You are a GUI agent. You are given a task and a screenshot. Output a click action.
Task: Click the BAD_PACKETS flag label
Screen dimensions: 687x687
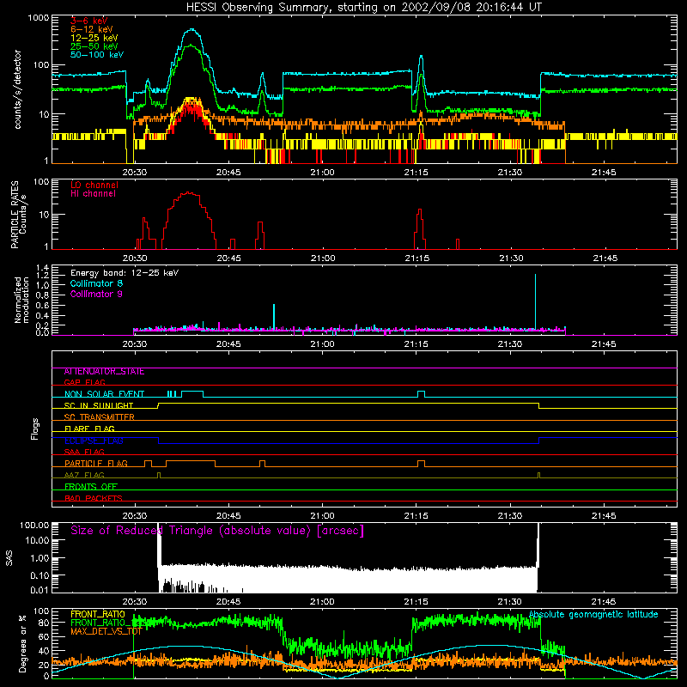point(94,498)
